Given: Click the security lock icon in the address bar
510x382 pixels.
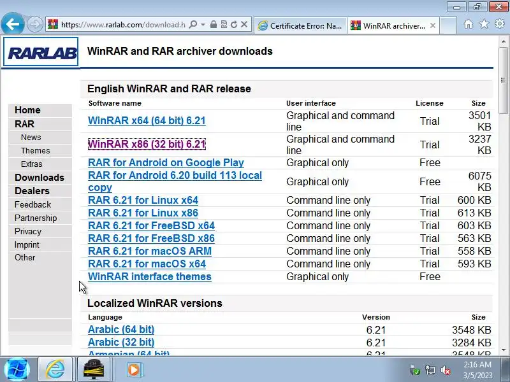Looking at the screenshot, I should tap(214, 24).
